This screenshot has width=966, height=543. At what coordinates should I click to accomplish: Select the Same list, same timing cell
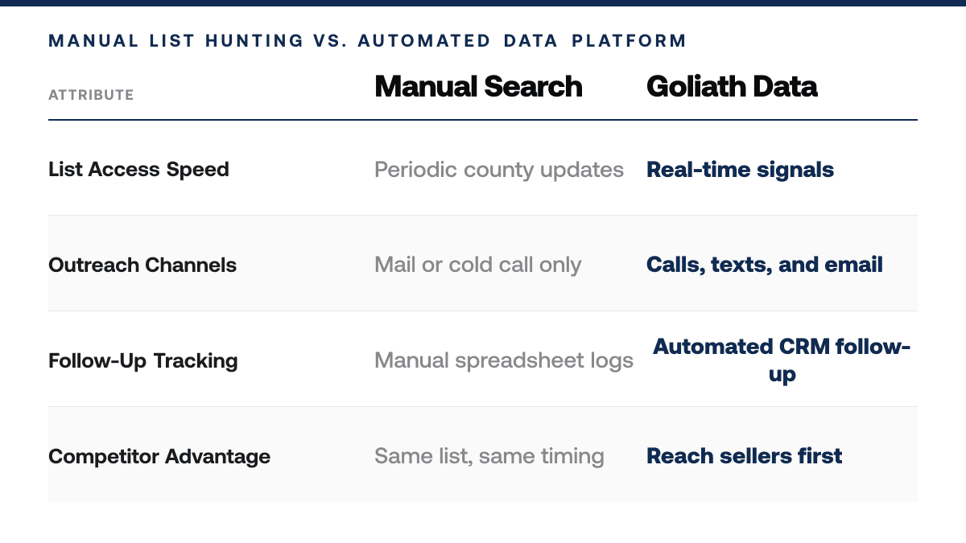pos(489,456)
